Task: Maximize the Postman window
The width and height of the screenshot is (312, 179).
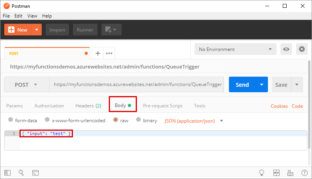Action: click(285, 6)
